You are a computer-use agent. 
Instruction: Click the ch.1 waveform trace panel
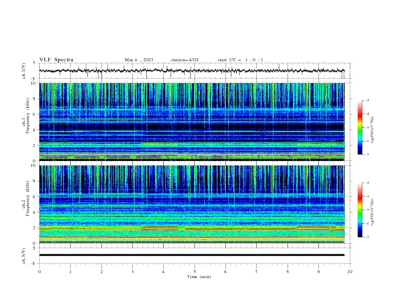194,71
